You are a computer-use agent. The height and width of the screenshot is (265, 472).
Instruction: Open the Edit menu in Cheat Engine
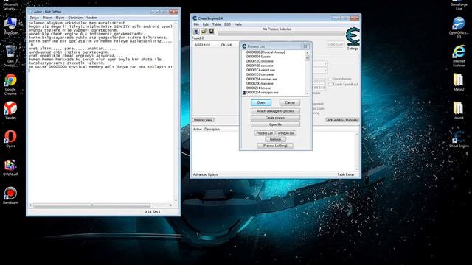tap(206, 24)
